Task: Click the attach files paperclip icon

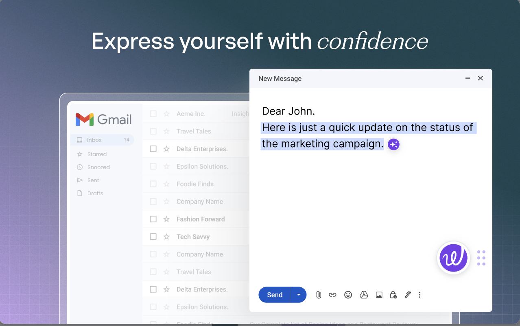Action: pyautogui.click(x=319, y=295)
